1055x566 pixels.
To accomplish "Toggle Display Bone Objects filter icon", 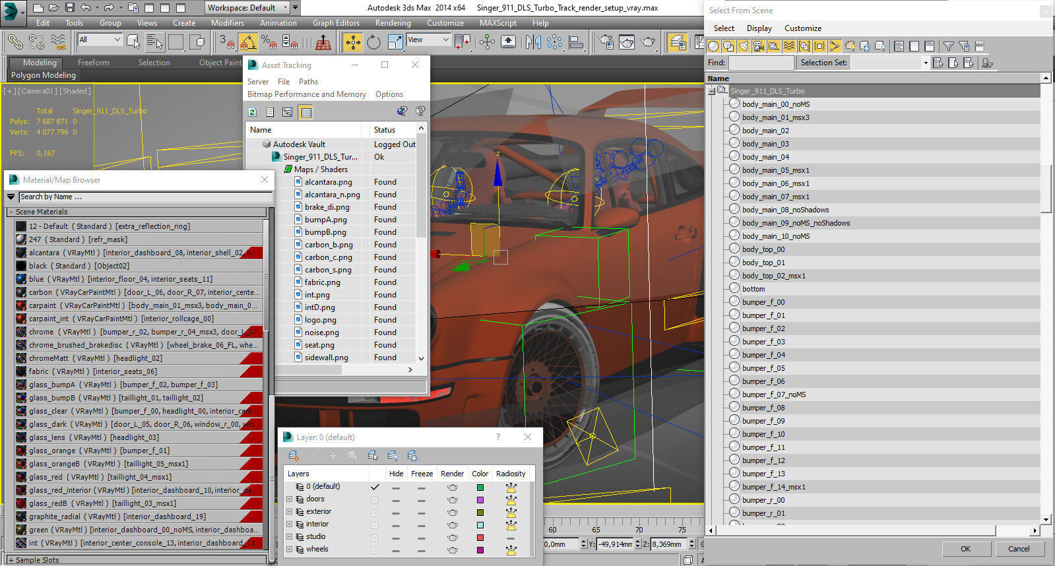I will pyautogui.click(x=835, y=46).
